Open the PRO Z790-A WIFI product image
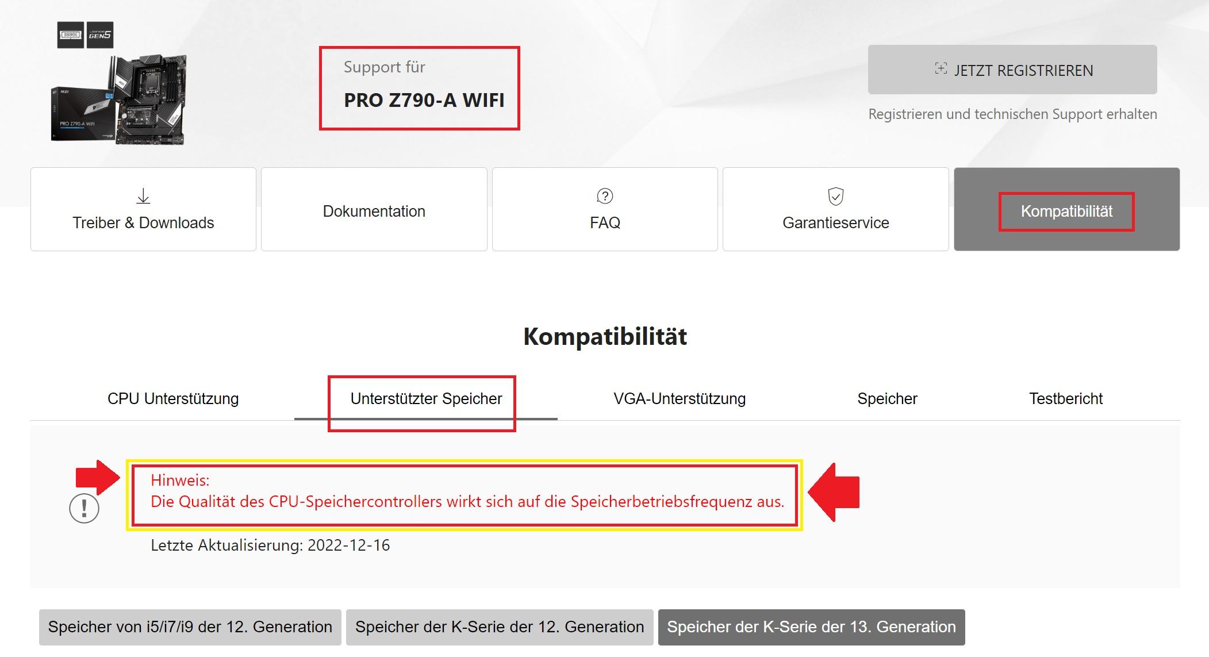 tap(119, 99)
